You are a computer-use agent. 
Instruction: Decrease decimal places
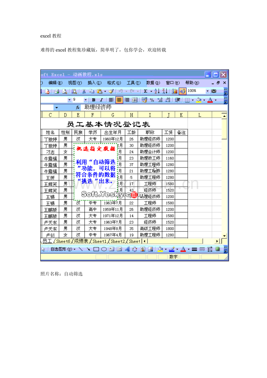click(x=167, y=100)
